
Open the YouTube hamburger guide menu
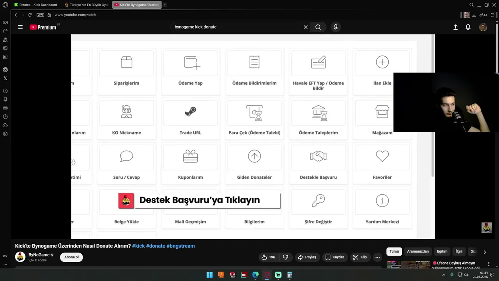20,27
